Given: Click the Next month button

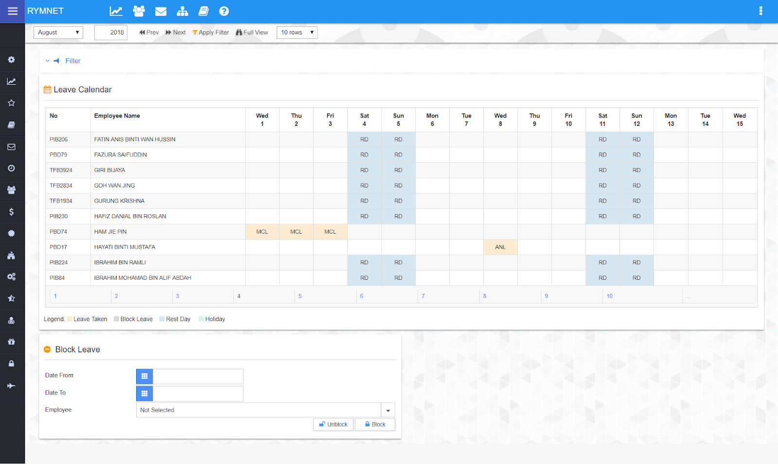Looking at the screenshot, I should click(x=176, y=33).
